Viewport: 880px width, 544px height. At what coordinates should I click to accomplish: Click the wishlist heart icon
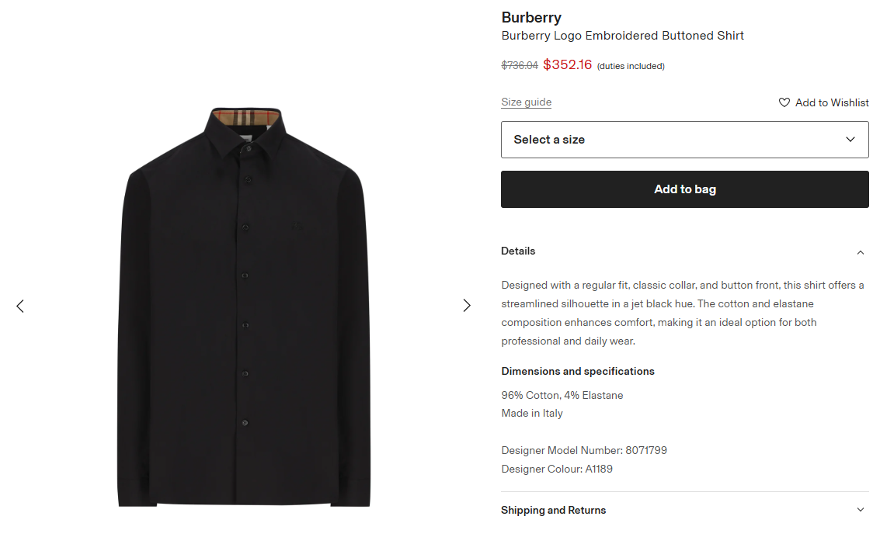784,102
